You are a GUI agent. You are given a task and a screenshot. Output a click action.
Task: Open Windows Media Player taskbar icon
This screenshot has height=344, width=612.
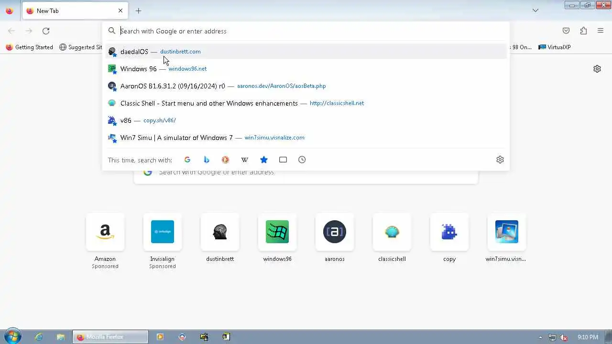click(x=160, y=337)
